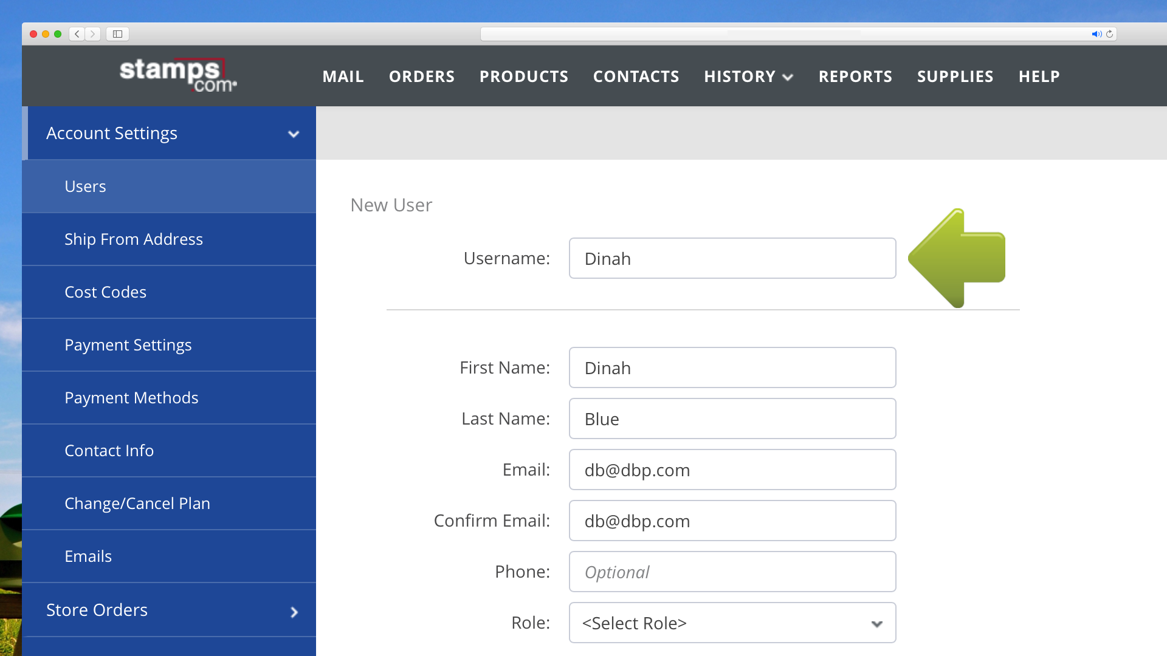The height and width of the screenshot is (656, 1167).
Task: Click the tab overview icon
Action: [117, 34]
